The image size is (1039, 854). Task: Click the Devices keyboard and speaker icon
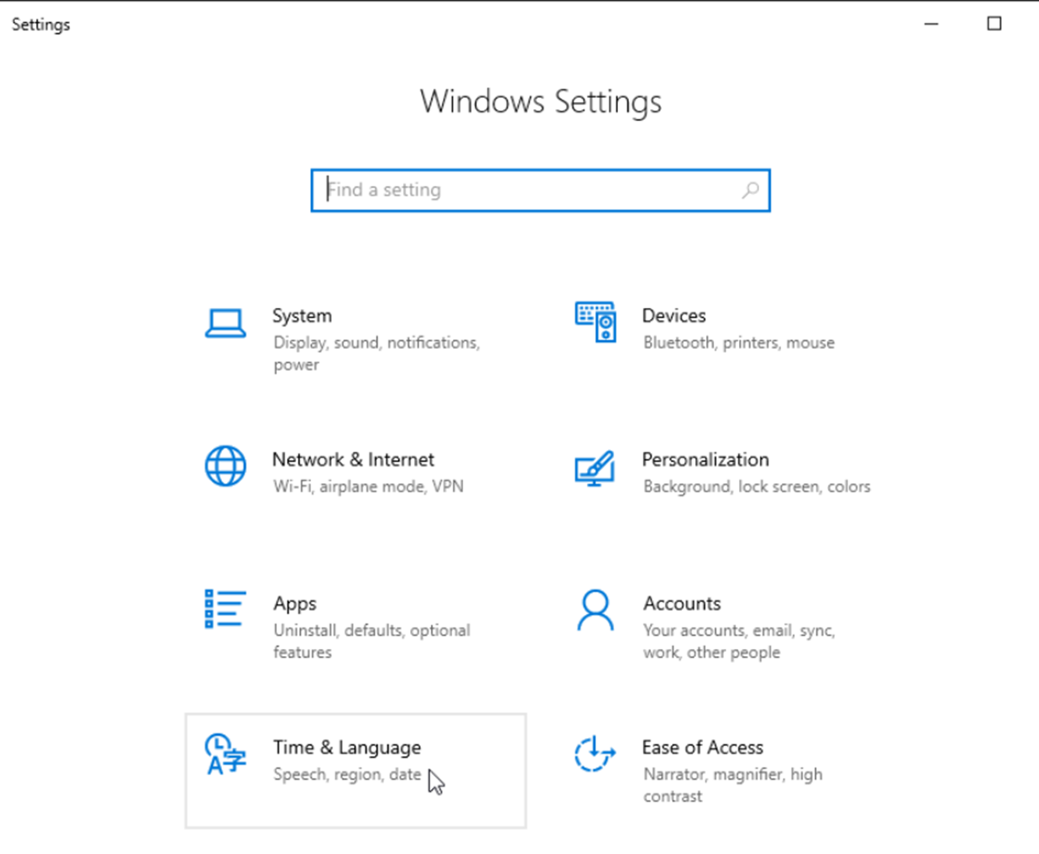tap(595, 322)
